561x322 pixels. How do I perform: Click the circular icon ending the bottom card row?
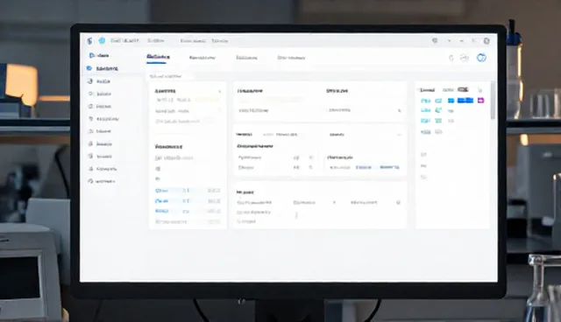click(398, 202)
